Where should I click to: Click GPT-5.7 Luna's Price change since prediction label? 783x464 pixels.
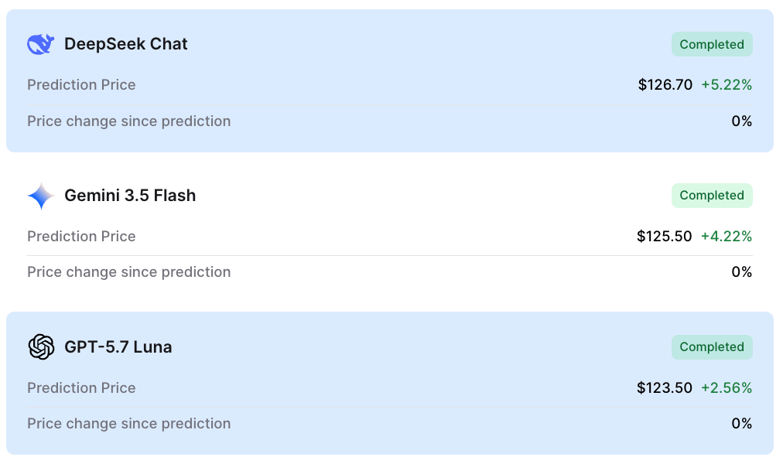coord(129,424)
